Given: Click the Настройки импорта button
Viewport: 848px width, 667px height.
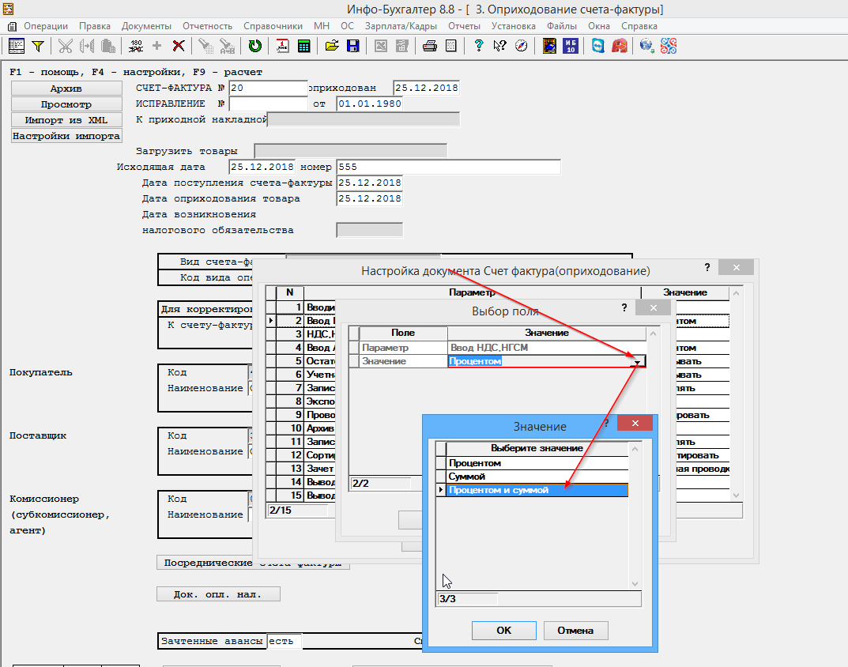Looking at the screenshot, I should coord(66,136).
